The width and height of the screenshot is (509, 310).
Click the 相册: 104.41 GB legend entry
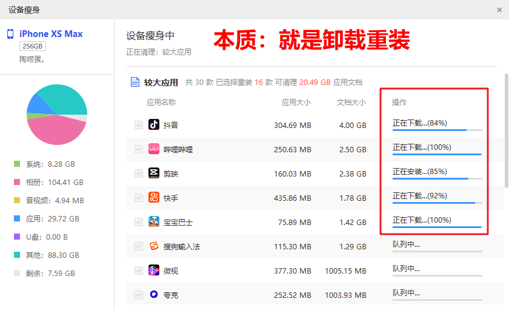[x=55, y=182]
